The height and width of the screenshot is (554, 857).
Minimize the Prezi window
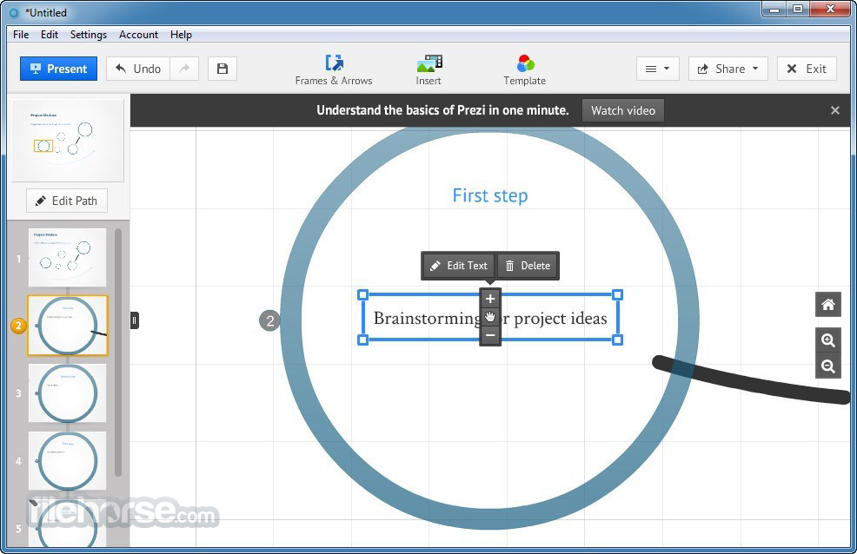[774, 9]
